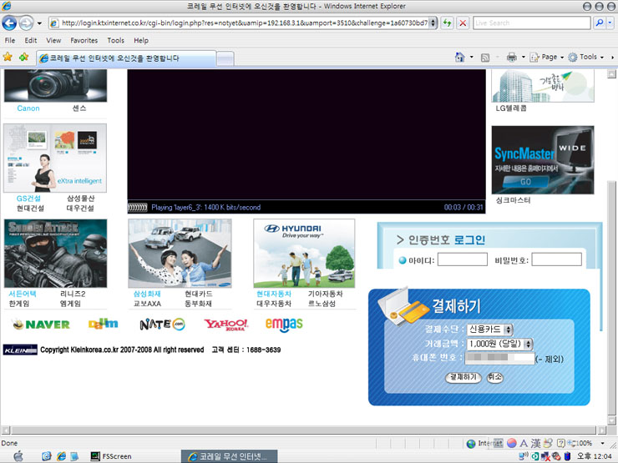Viewport: 618px width, 463px height.
Task: Open the 서든어택 link
Action: (x=23, y=294)
